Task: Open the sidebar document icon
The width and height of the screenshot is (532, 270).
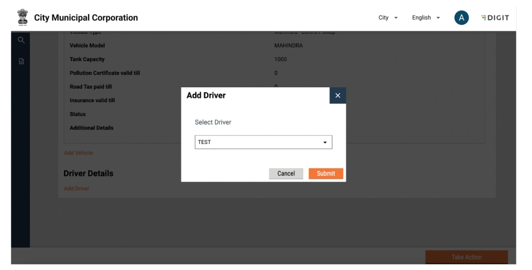Action: coord(21,61)
